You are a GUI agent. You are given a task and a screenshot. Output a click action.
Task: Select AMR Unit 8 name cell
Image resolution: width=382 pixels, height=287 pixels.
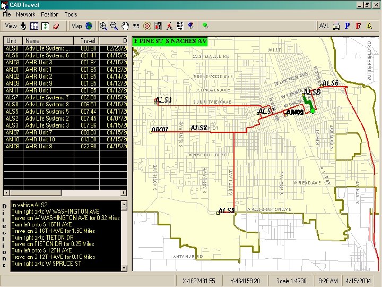click(x=48, y=147)
